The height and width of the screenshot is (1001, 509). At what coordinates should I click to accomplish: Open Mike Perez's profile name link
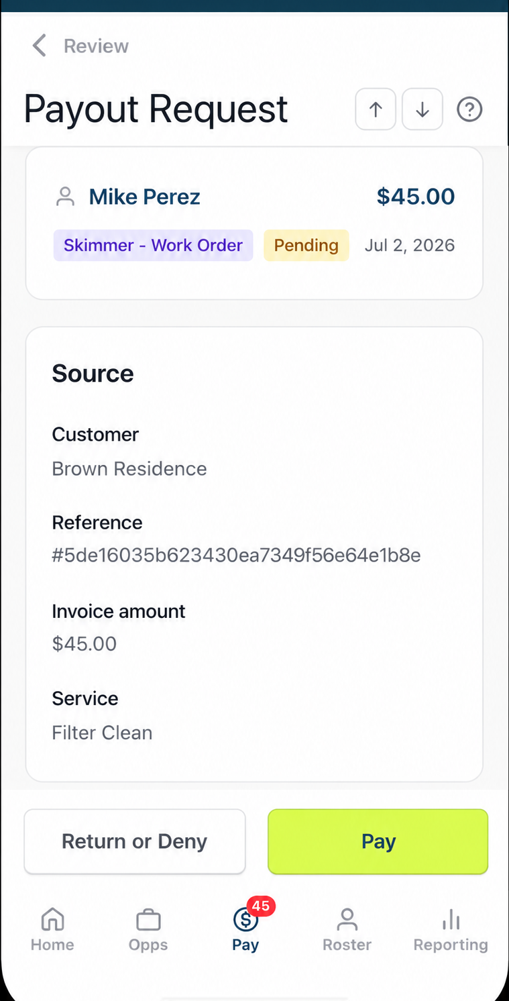pyautogui.click(x=145, y=197)
